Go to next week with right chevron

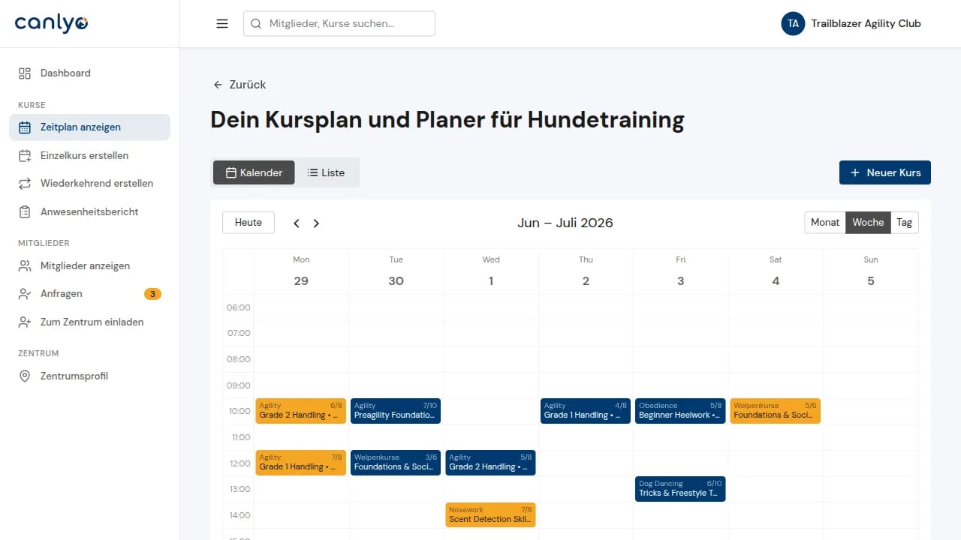[316, 223]
